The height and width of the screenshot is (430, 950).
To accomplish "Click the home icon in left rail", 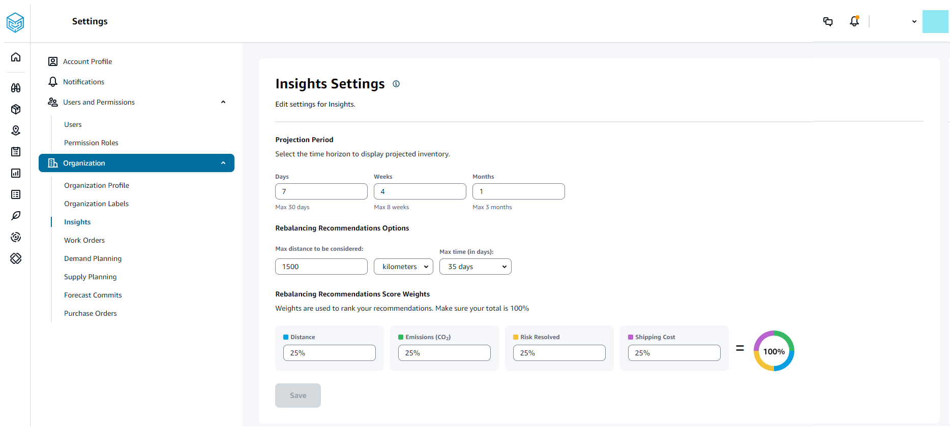I will pyautogui.click(x=16, y=57).
